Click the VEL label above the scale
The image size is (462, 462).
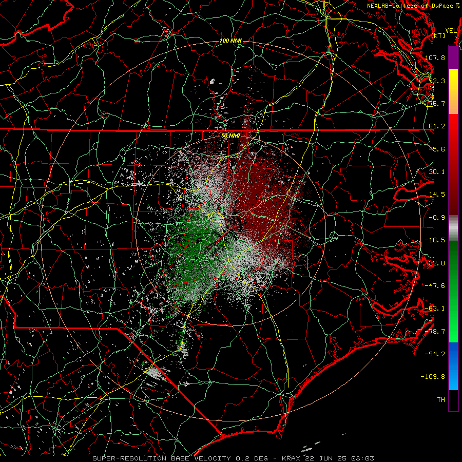click(451, 31)
